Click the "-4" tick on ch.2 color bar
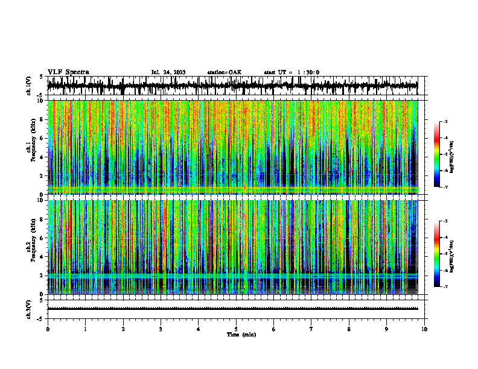Viewport: 478px width, 369px height. point(445,238)
